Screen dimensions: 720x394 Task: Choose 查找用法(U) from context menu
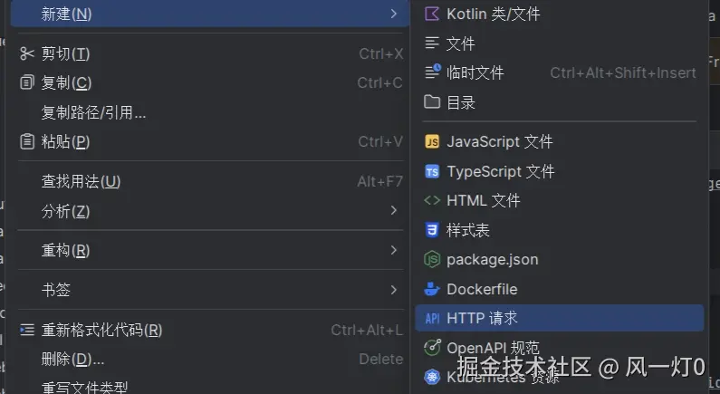tap(81, 181)
